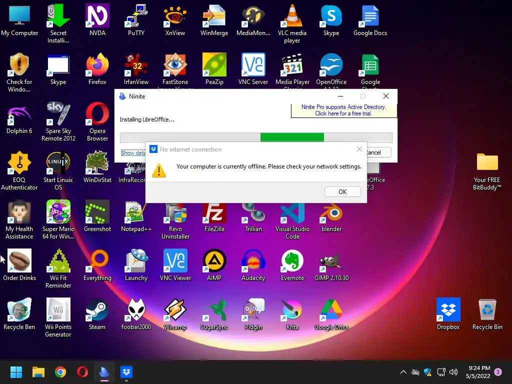Select the SugarSync shortcut
512x384 pixels.
214,314
